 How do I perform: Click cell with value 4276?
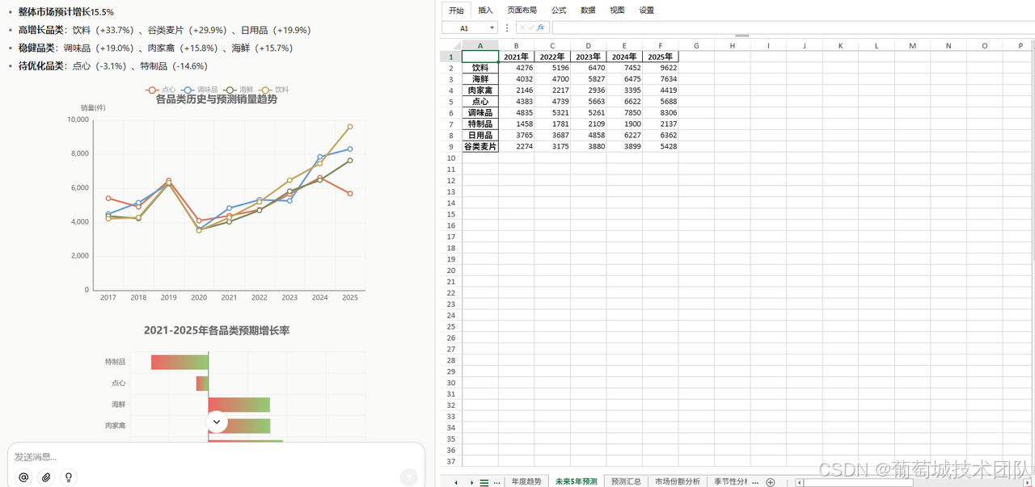516,68
